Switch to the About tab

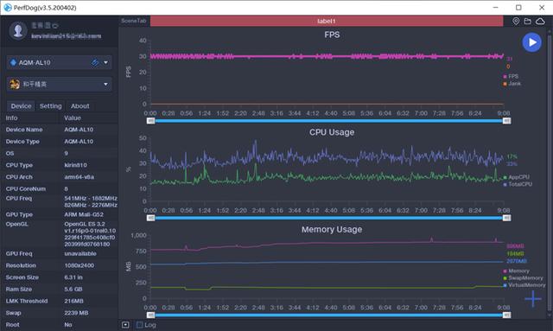click(x=80, y=105)
